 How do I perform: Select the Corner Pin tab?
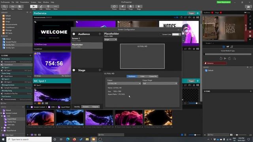tap(153, 76)
